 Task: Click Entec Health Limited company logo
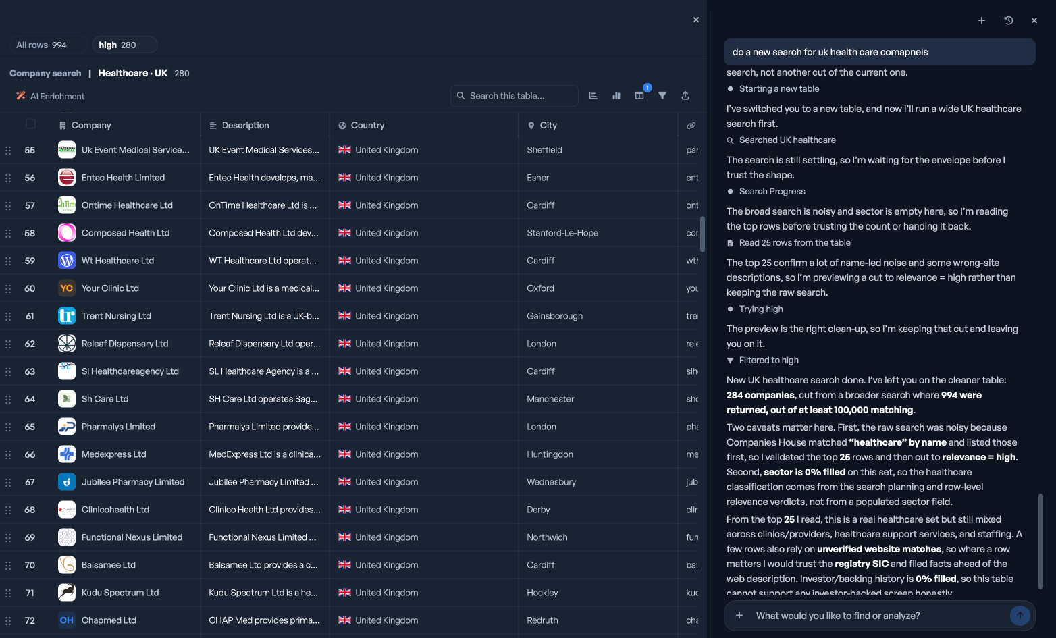pos(67,178)
